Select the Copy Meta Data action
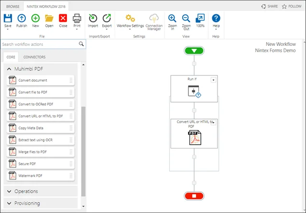This screenshot has height=213, width=306. point(41,128)
